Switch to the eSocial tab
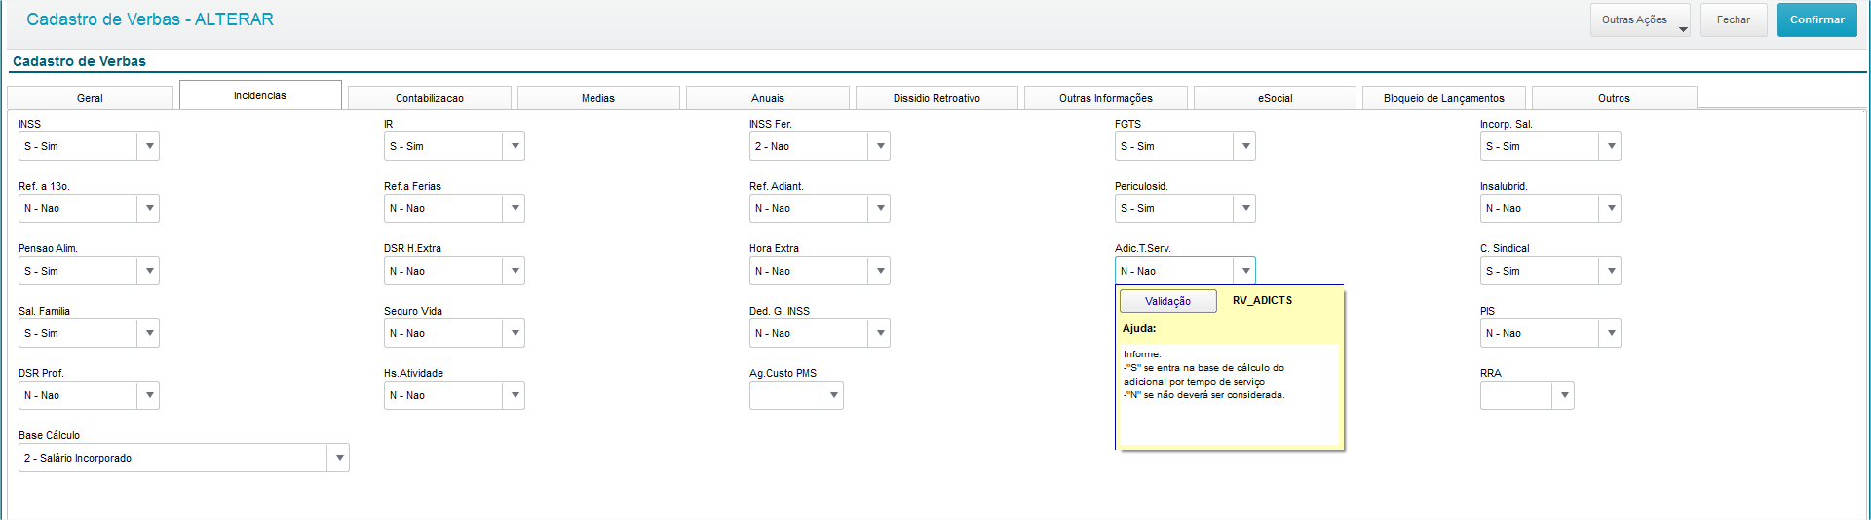Screen dimensions: 1871x520 [1275, 98]
